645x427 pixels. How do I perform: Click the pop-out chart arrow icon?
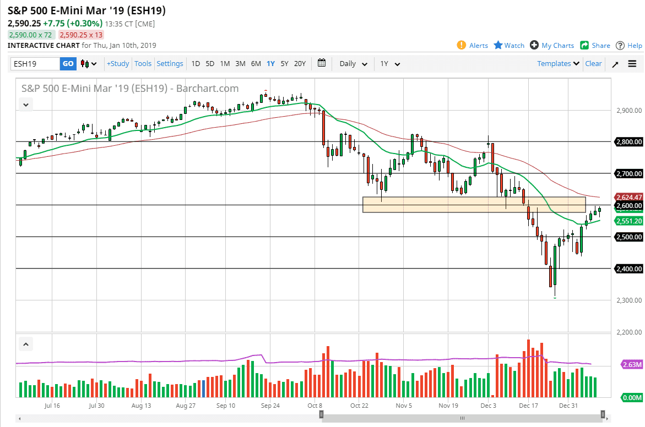(615, 63)
